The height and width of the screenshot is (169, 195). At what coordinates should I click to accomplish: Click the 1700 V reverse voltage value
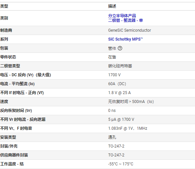(114, 75)
